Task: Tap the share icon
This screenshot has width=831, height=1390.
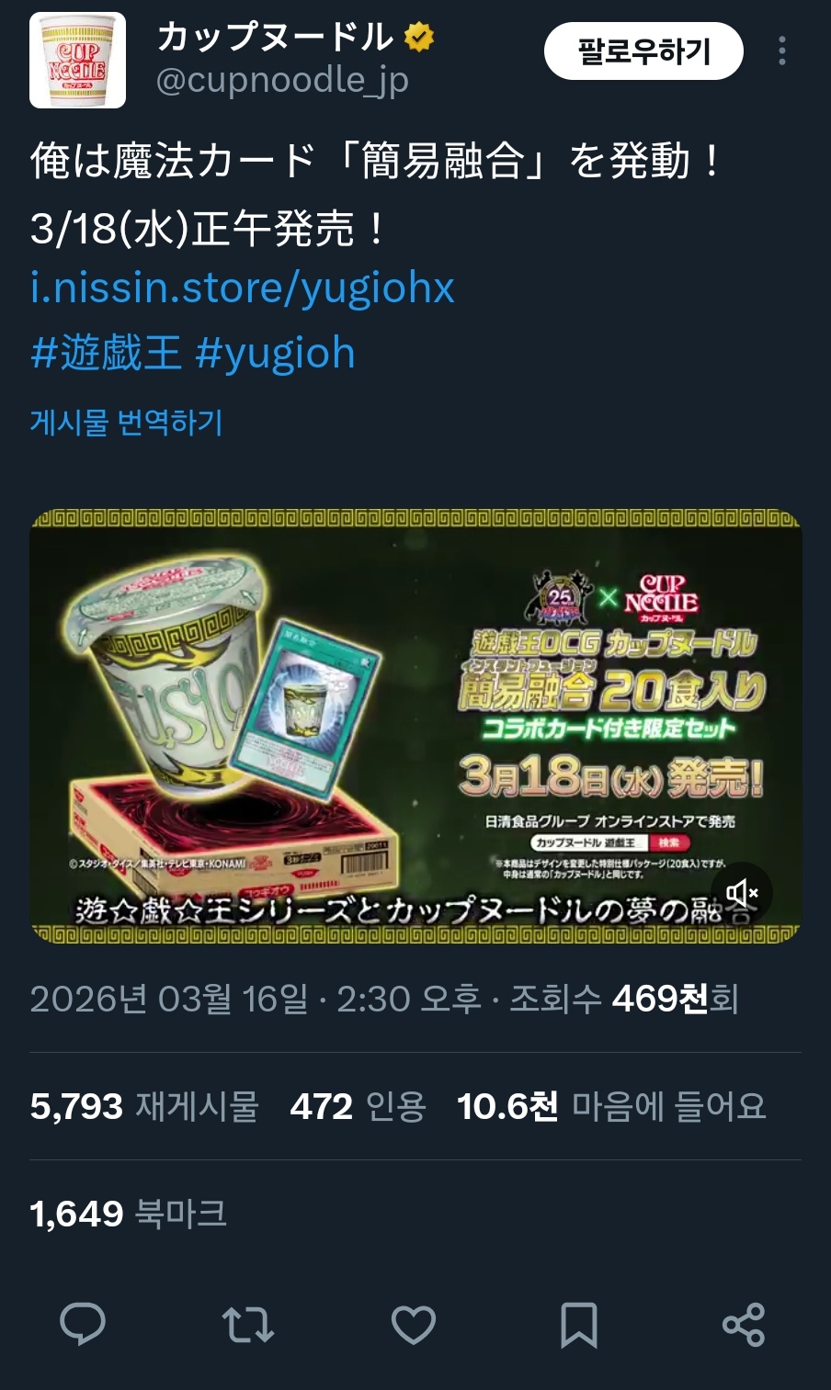Action: coord(744,1325)
